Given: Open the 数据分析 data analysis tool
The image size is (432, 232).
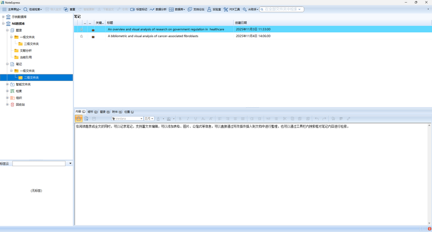Looking at the screenshot, I should coord(158,9).
